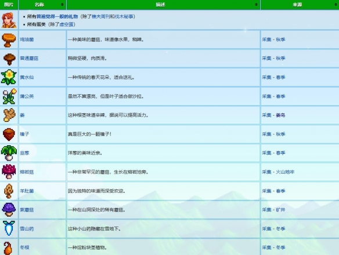Open the 采集 - 矿井 source link
This screenshot has height=255, width=339.
[274, 210]
